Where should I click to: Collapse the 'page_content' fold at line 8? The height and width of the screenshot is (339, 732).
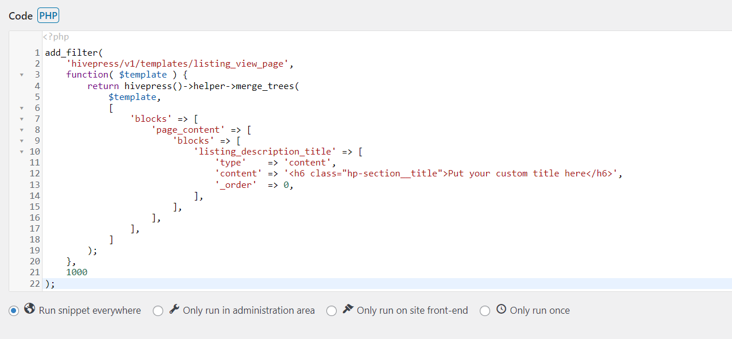coord(22,130)
